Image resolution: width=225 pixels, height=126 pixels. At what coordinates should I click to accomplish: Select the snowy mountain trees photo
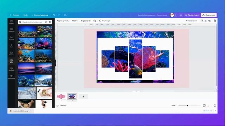pos(43,80)
